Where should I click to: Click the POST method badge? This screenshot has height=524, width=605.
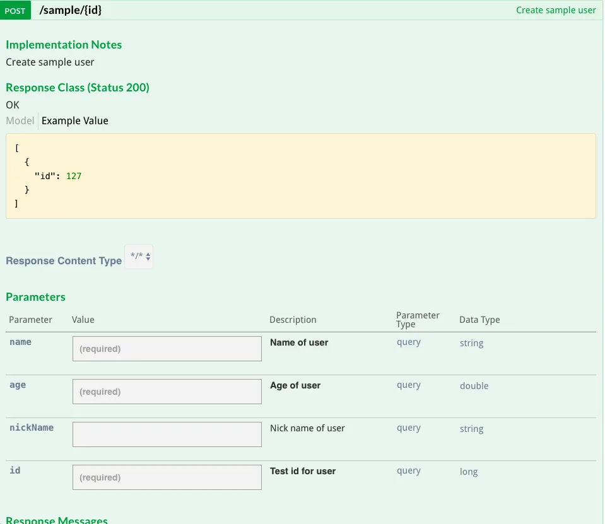pos(15,11)
